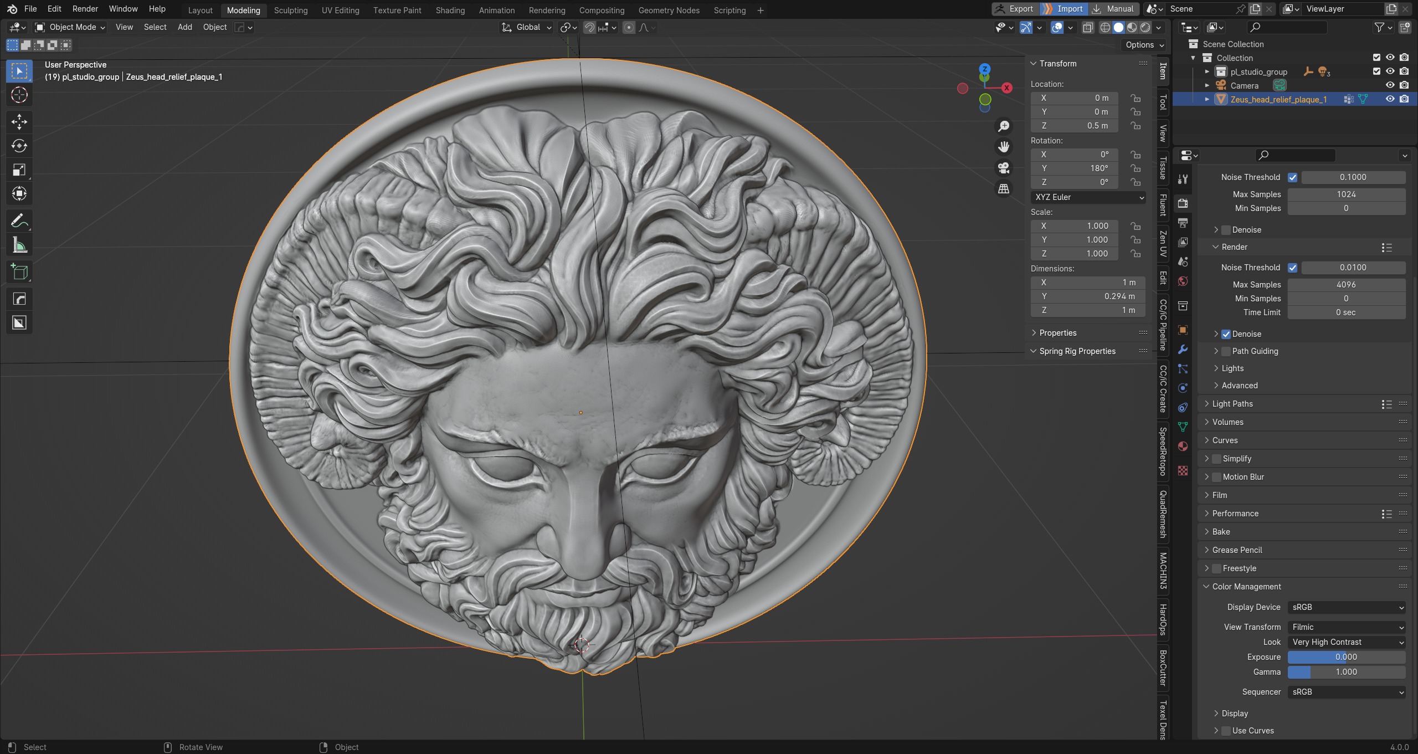Switch to the Sculpting workspace tab
The image size is (1418, 754).
pyautogui.click(x=290, y=10)
